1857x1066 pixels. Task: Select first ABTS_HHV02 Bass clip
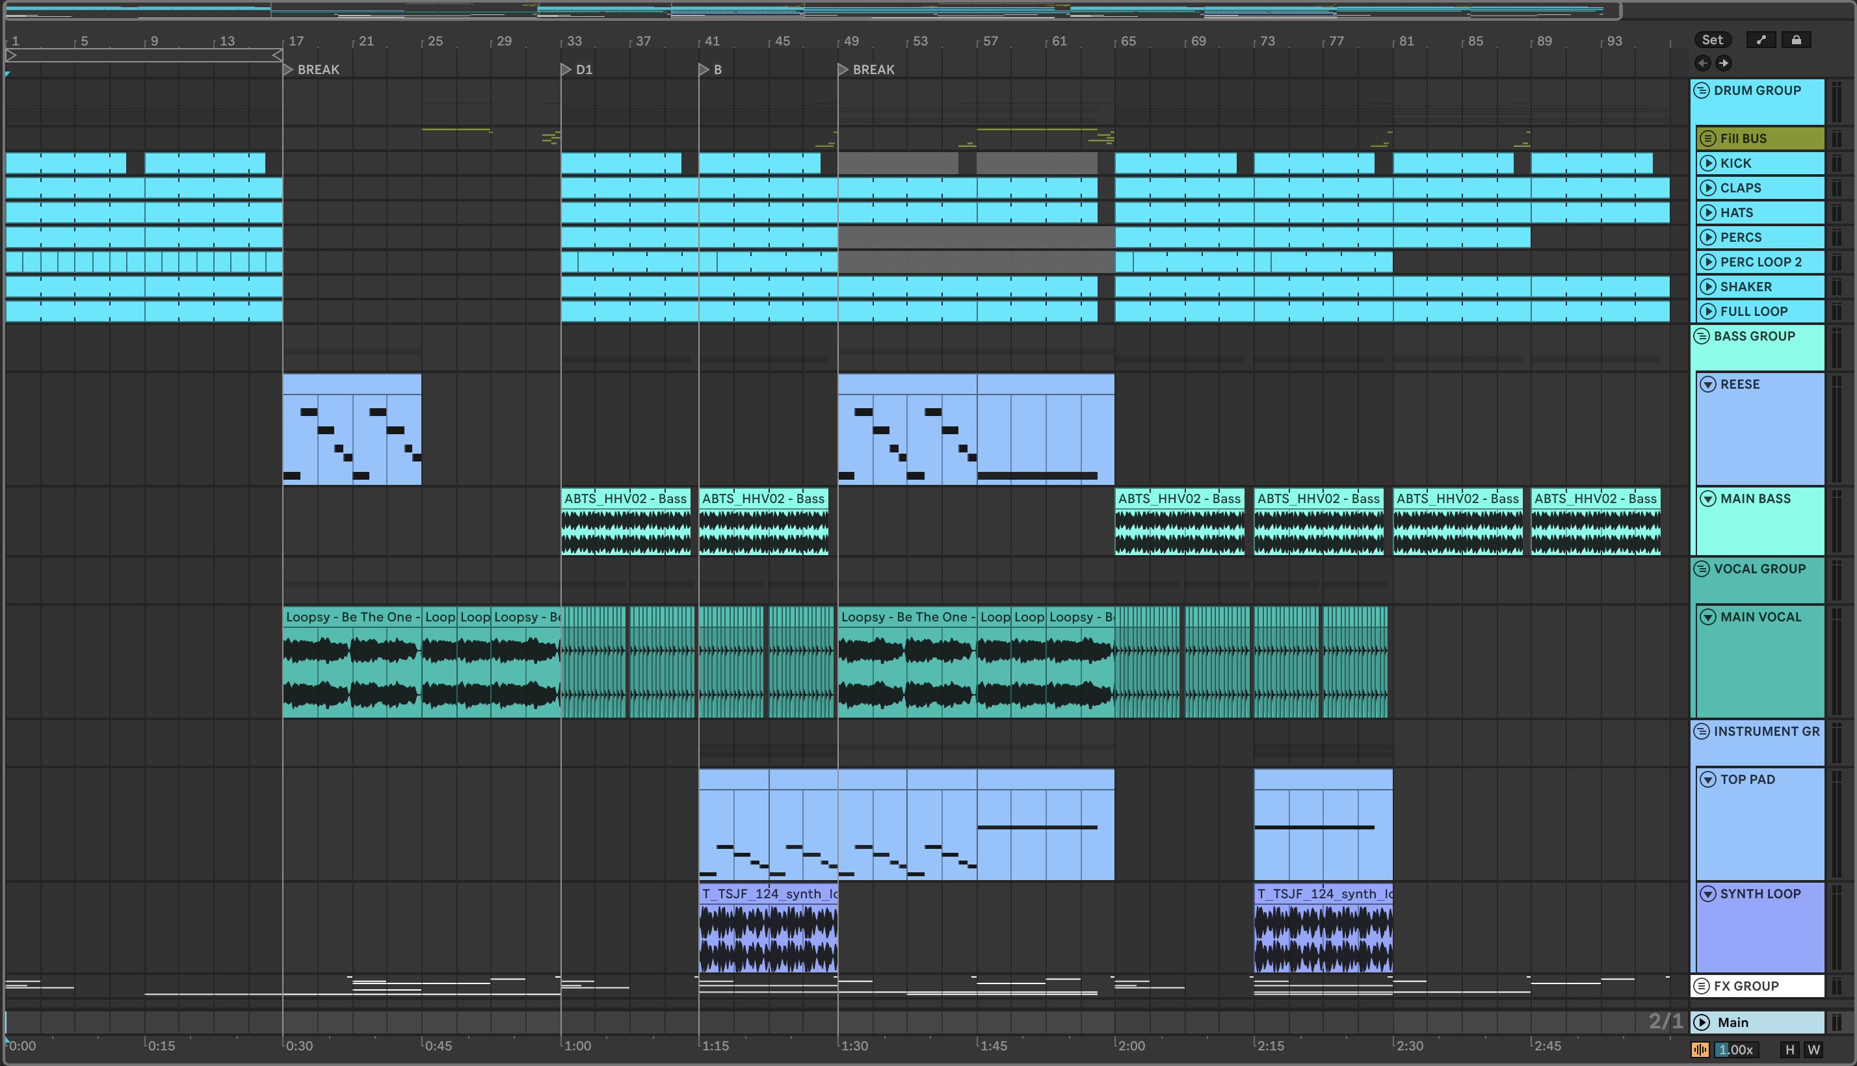click(625, 499)
